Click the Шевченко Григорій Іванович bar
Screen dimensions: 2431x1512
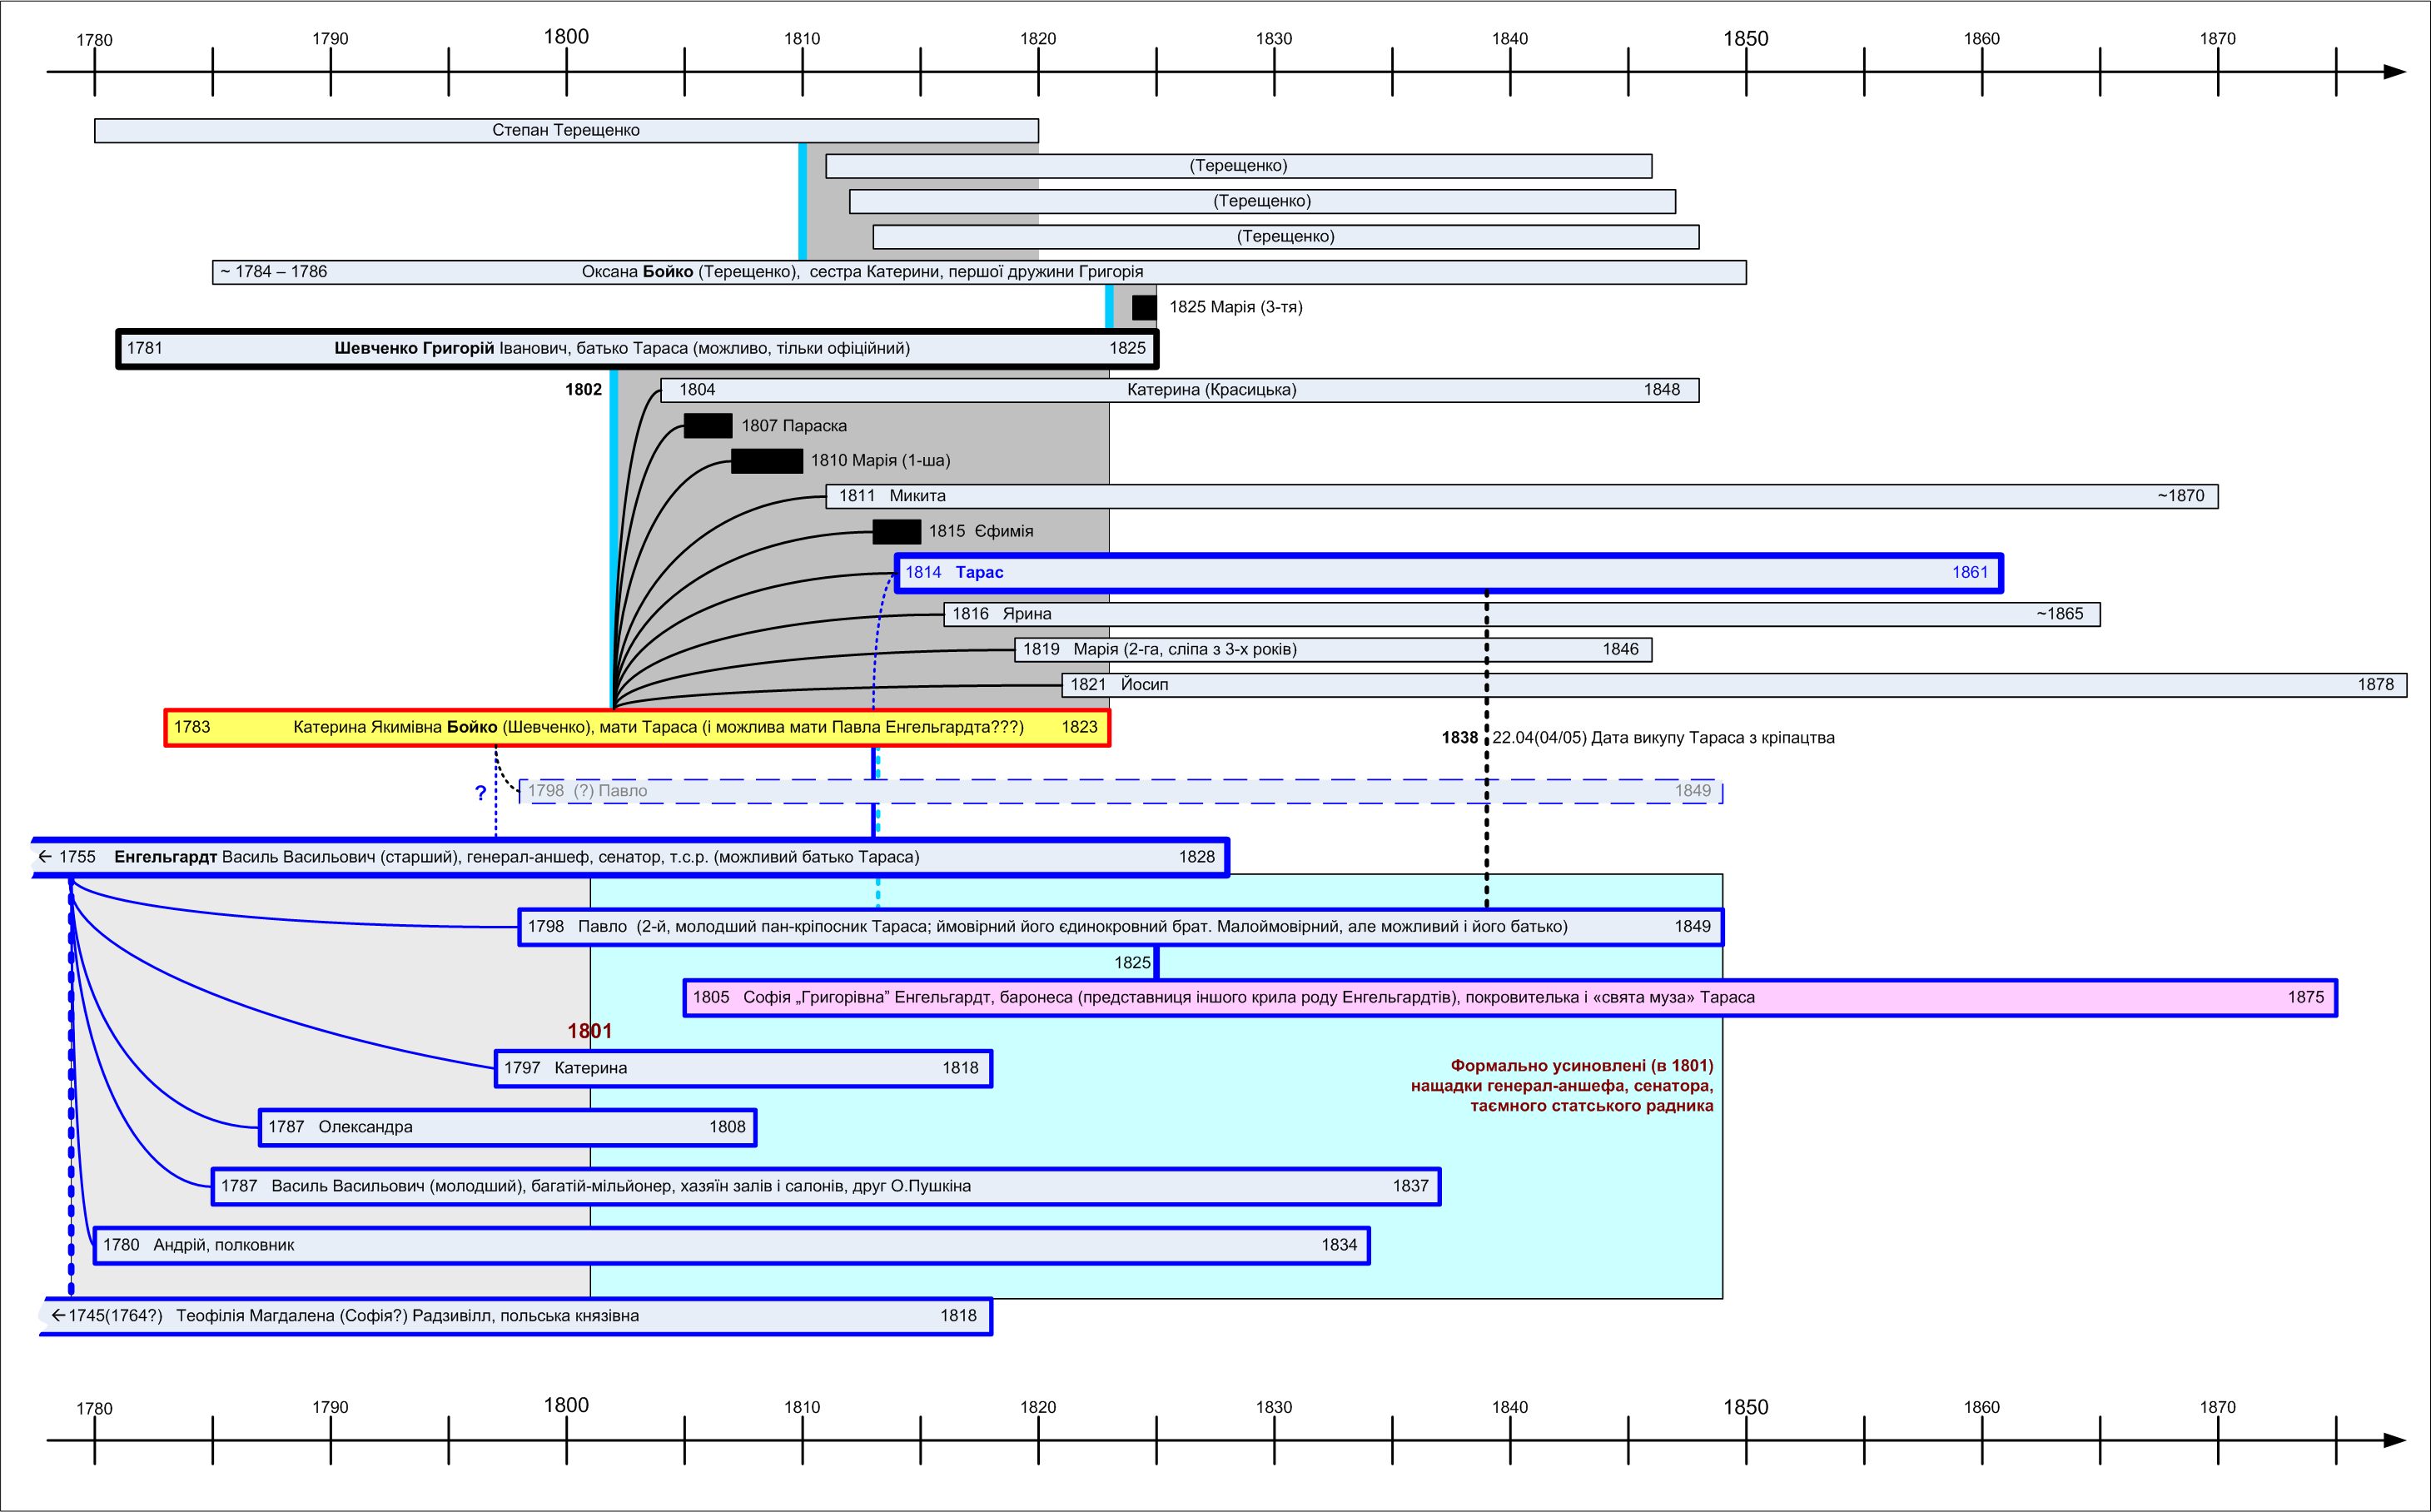click(637, 349)
